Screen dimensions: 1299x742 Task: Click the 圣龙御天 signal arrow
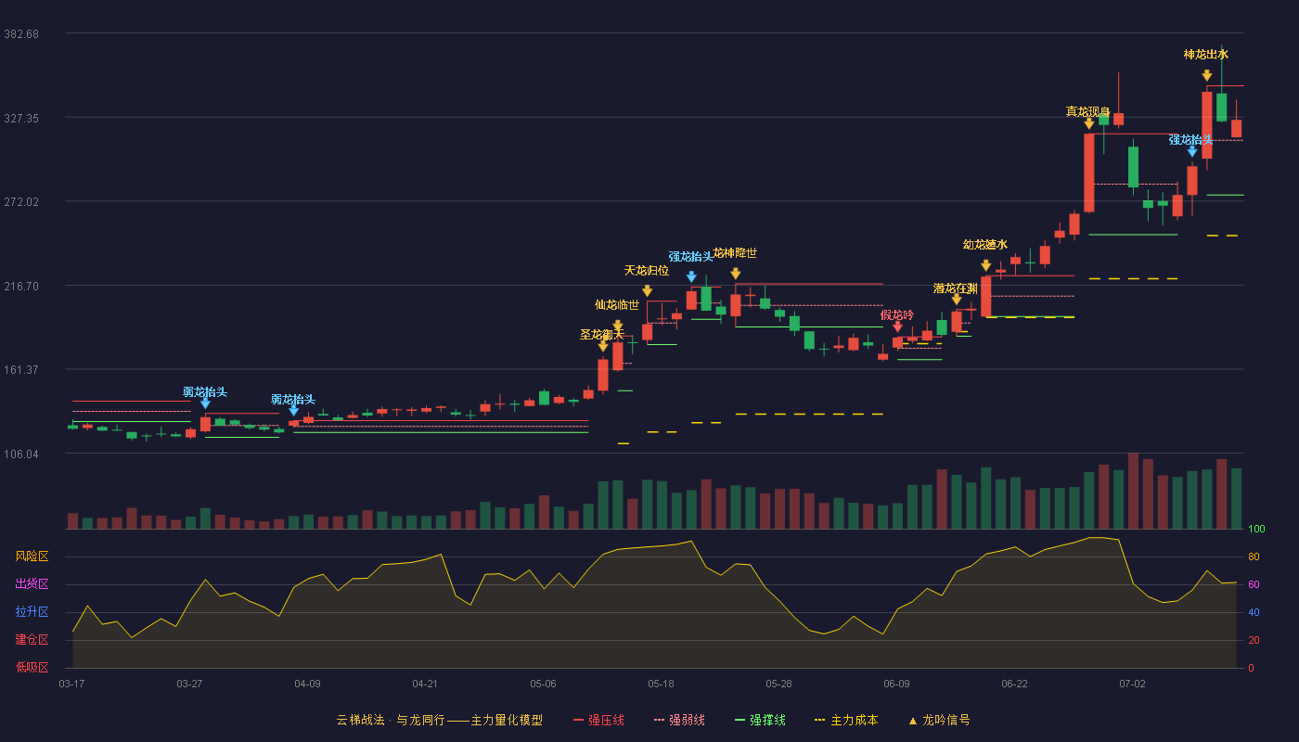click(603, 347)
